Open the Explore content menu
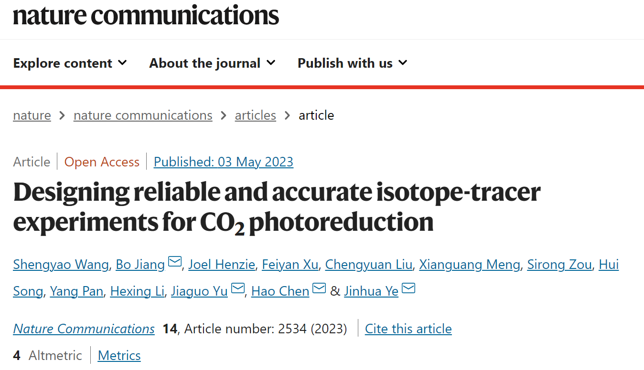Viewport: 644px width, 370px height. point(70,63)
